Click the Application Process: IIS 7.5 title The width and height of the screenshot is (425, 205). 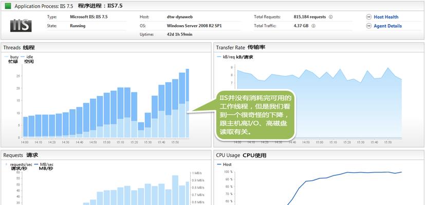click(x=44, y=6)
